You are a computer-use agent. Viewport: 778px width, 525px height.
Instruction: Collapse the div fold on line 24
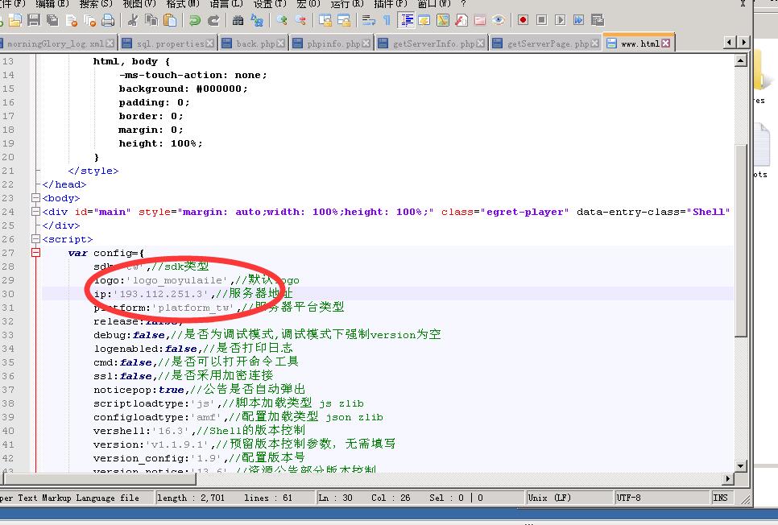click(x=35, y=212)
